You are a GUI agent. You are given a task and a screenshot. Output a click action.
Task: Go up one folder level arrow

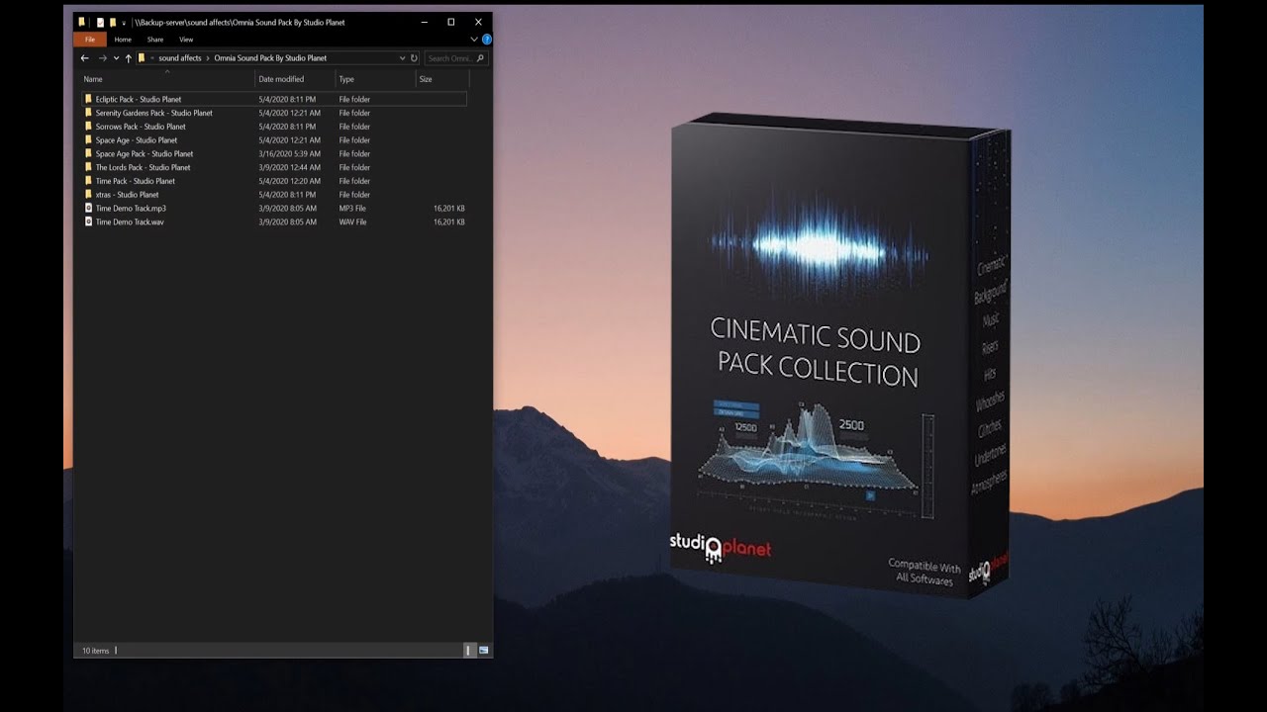pyautogui.click(x=128, y=58)
